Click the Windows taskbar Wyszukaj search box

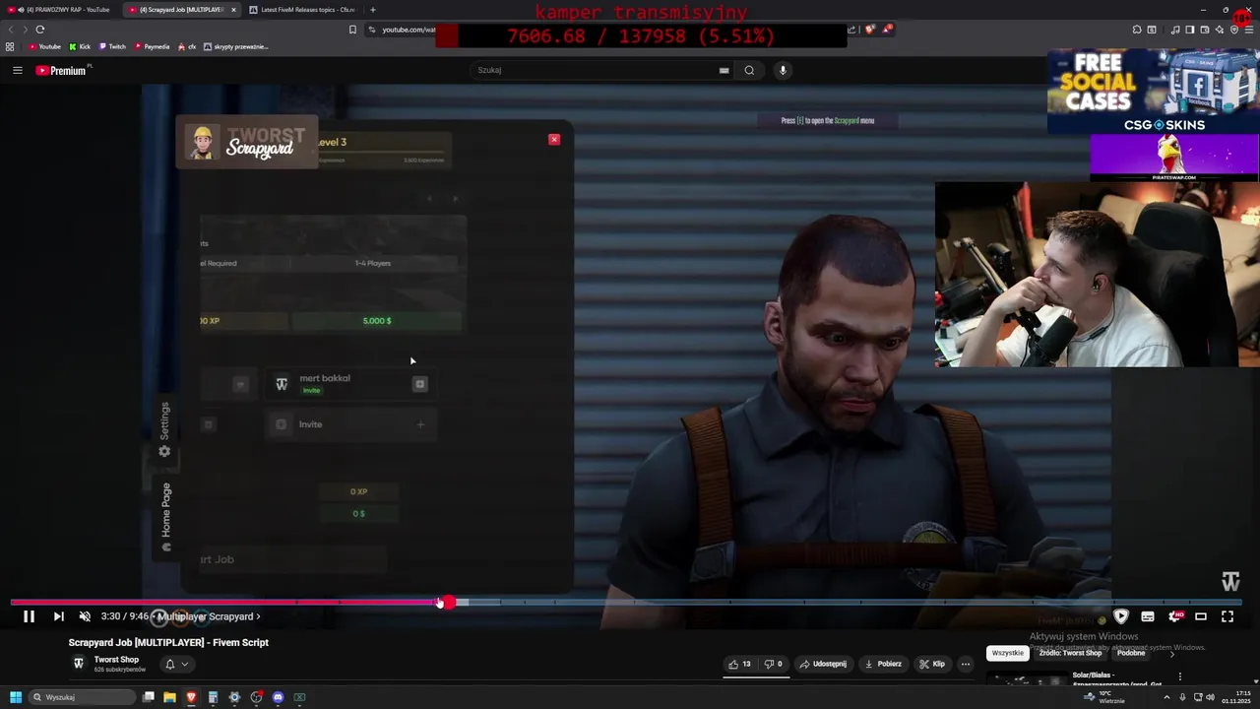(83, 697)
